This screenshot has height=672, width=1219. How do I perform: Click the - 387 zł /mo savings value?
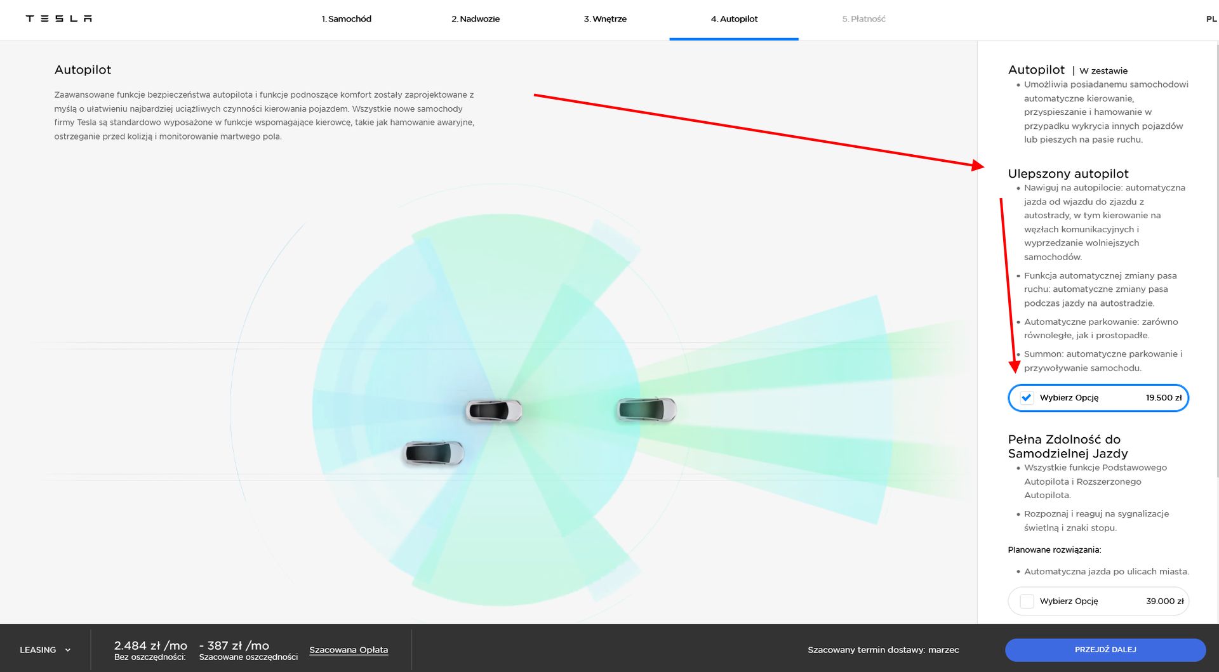pos(234,645)
